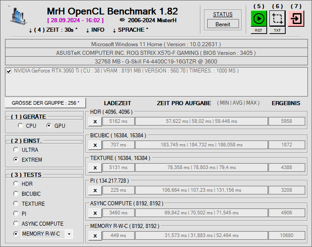Image resolution: width=312 pixels, height=247 pixels.
Task: Select the MEMORY R-W-C radio button
Action: [16, 234]
